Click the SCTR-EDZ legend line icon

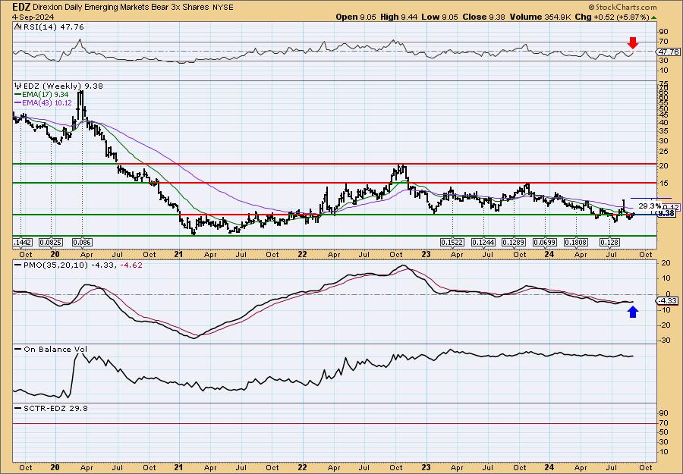[x=18, y=408]
